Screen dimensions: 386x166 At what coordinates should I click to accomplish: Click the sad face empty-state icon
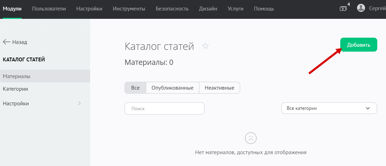click(x=250, y=138)
